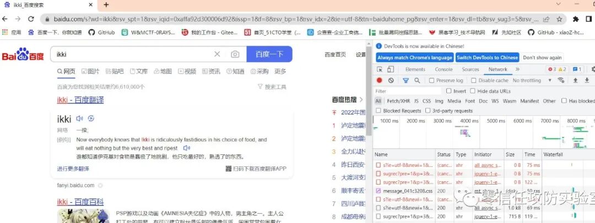Expand more DevTools tabs chevron
Screen dimensions: 595x223
tap(517, 69)
